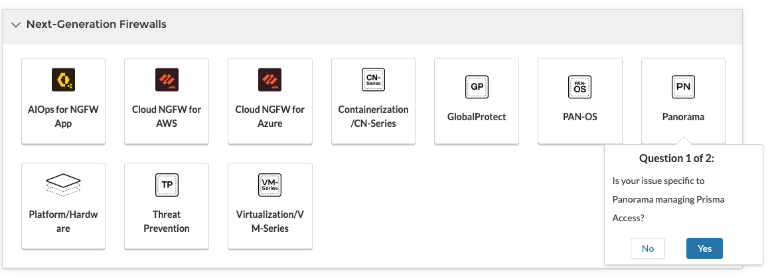
Task: Answer Yes to the Prisma Access question
Action: coord(704,248)
